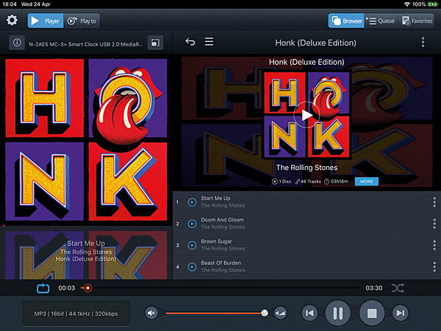This screenshot has height=331, width=441.
Task: Play track Start Me Up with its circle icon
Action: 192,202
